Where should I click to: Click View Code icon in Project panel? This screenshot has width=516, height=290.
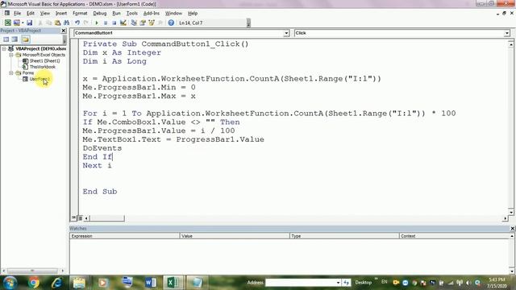pyautogui.click(x=6, y=39)
